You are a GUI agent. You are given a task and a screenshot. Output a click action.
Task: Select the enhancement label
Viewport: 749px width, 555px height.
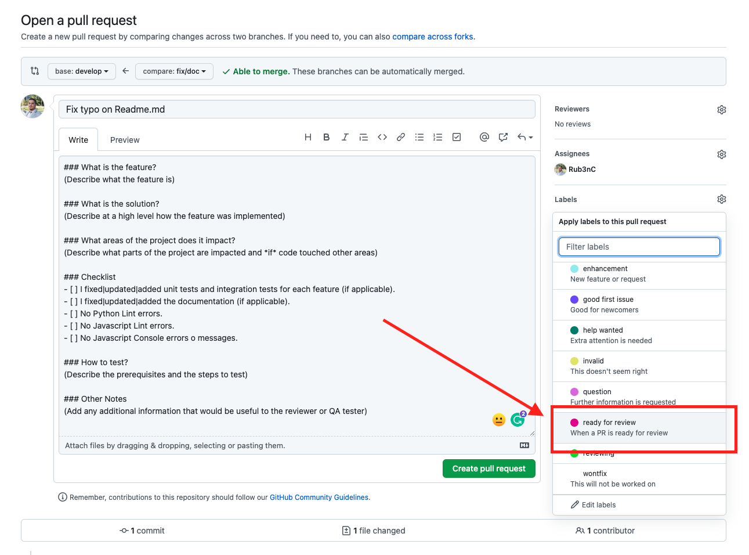pyautogui.click(x=639, y=274)
